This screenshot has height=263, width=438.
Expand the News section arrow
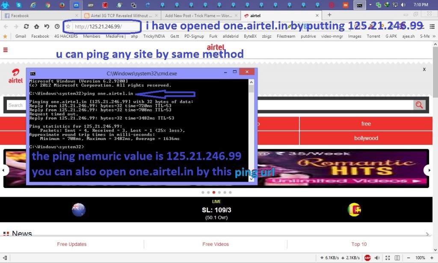(x=427, y=234)
